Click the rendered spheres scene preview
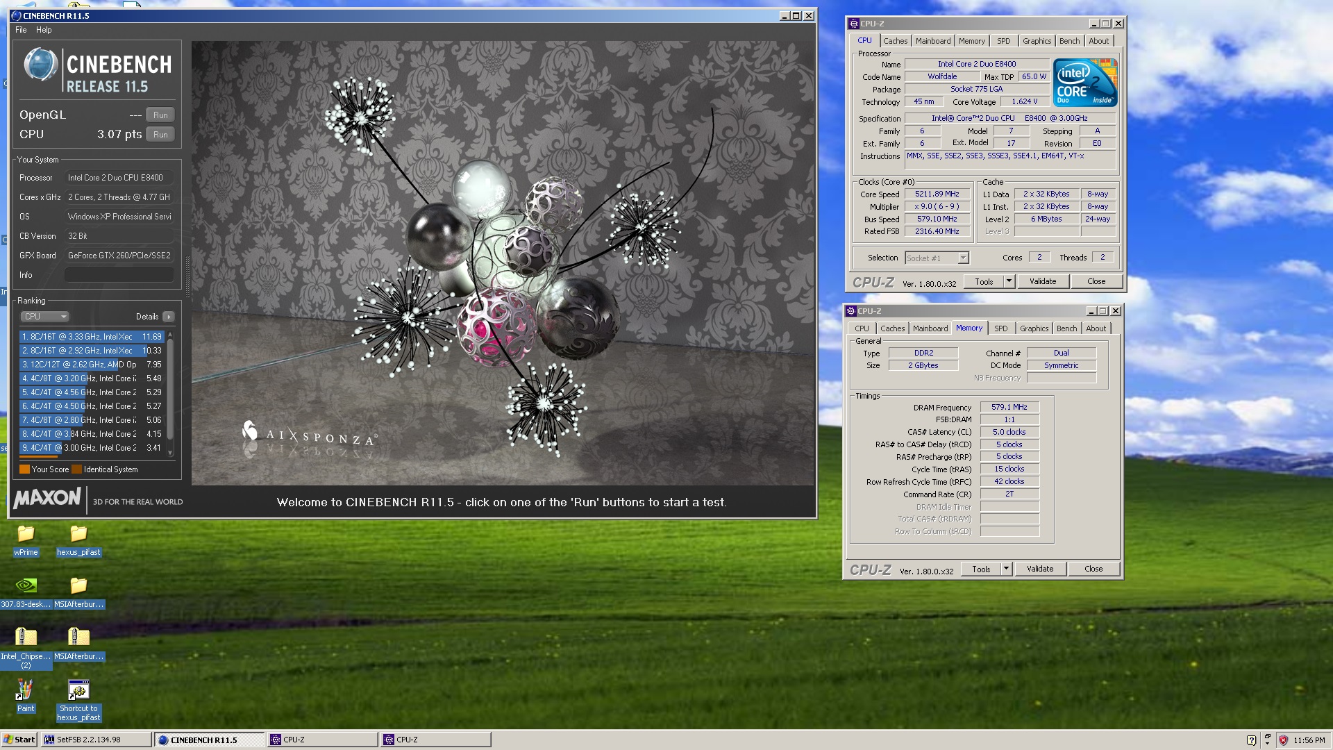1333x750 pixels. click(x=503, y=262)
